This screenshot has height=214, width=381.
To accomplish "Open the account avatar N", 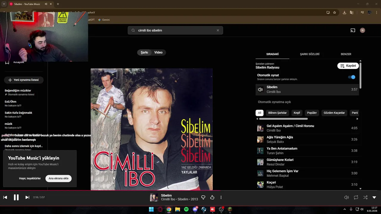I will coord(362,30).
